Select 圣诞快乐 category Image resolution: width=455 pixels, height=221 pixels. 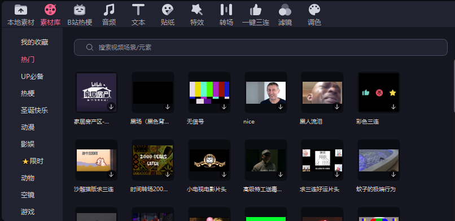pyautogui.click(x=34, y=111)
